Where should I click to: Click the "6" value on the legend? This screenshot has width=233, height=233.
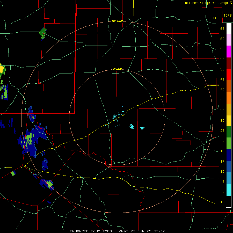tap(223, 182)
